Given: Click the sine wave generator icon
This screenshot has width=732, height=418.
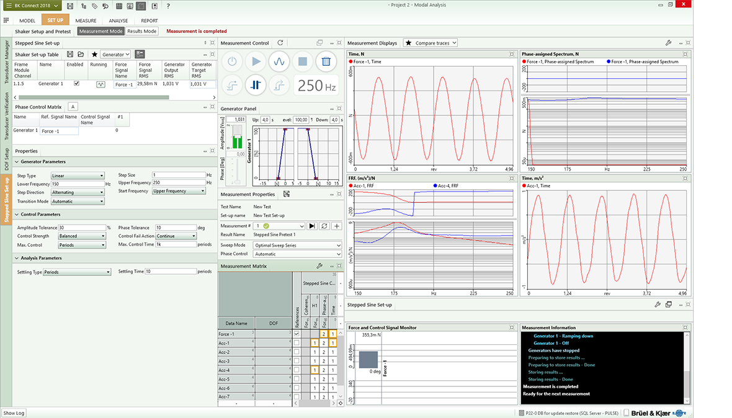Looking at the screenshot, I should 279,62.
